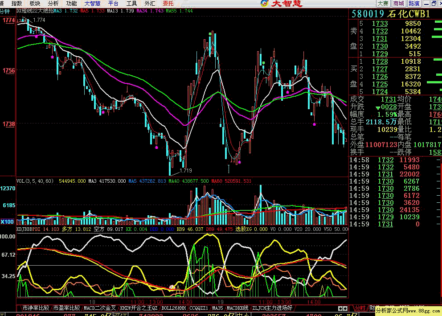Open the 功能 menu
Screen dimensions: 442x316
(x=72, y=4)
